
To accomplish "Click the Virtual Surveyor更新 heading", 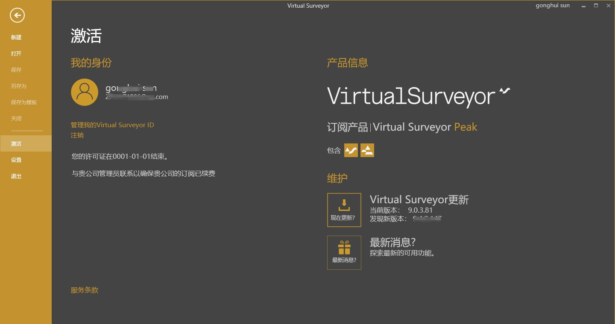I will point(419,199).
